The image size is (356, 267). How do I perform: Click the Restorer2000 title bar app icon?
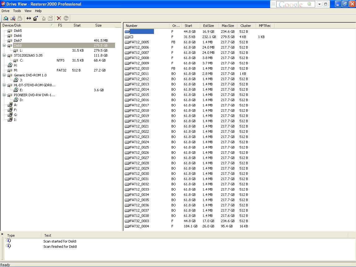coord(3,4)
